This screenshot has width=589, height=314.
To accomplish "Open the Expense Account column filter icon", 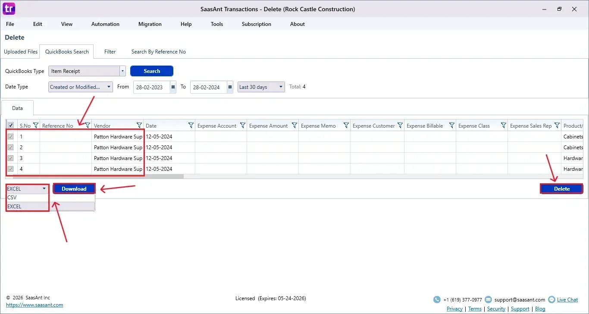I will tap(243, 126).
